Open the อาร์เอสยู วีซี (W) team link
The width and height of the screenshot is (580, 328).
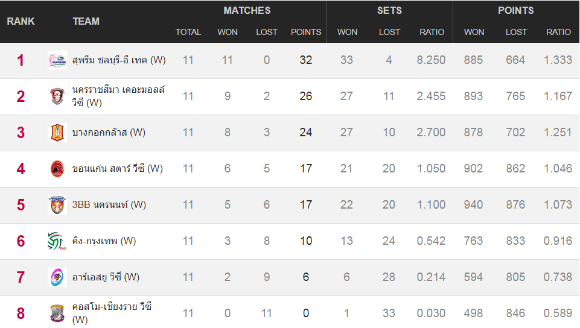click(106, 277)
